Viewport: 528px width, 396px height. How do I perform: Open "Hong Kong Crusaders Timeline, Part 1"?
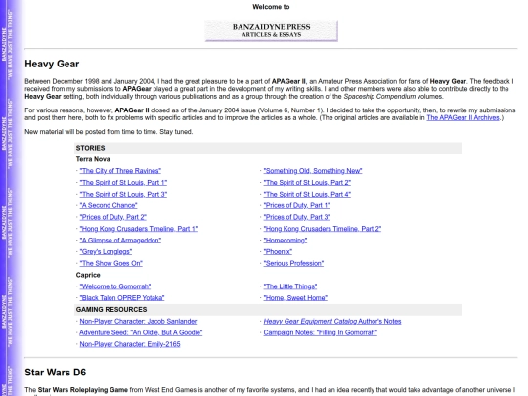click(x=139, y=229)
